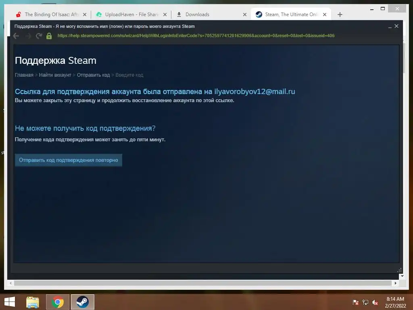Click the network tray icon

pyautogui.click(x=365, y=302)
